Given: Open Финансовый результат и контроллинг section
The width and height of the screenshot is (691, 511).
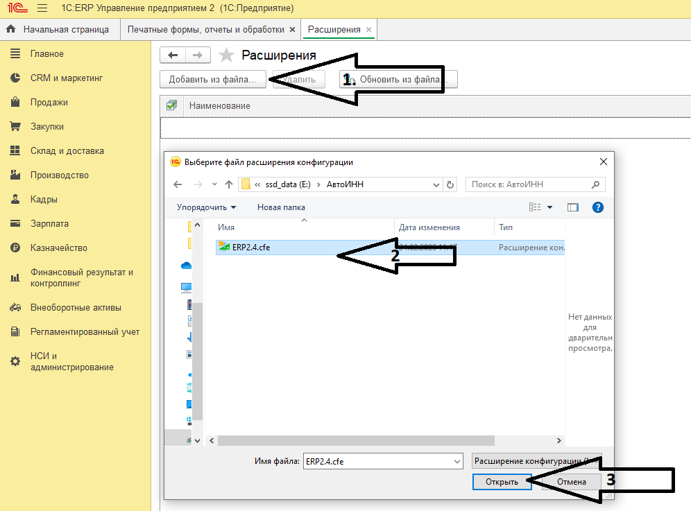Looking at the screenshot, I should tap(82, 277).
